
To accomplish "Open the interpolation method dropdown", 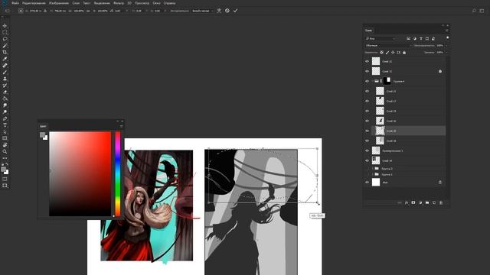I will 203,11.
